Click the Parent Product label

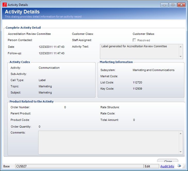tap(21, 113)
